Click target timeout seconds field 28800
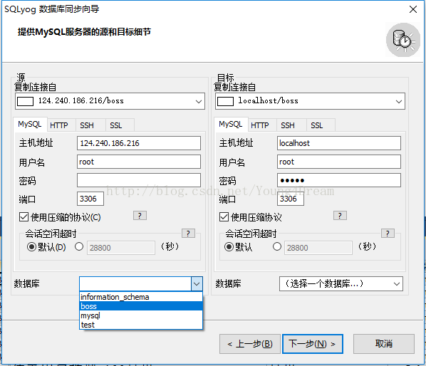The width and height of the screenshot is (426, 366). point(318,248)
